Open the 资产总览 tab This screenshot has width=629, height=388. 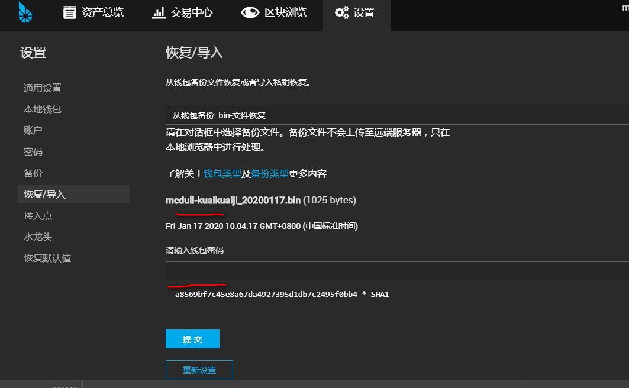pyautogui.click(x=102, y=12)
